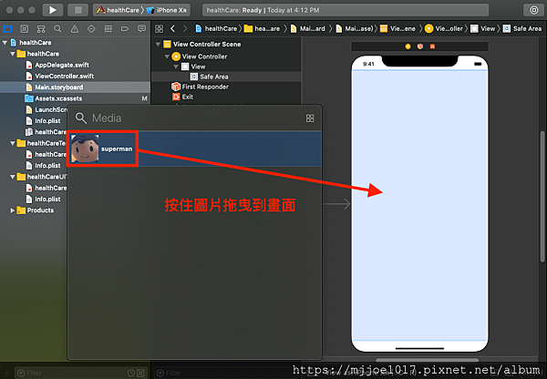Screen dimensions: 547x379
Task: Select LaunchScreen storyboard file
Action: [46, 109]
